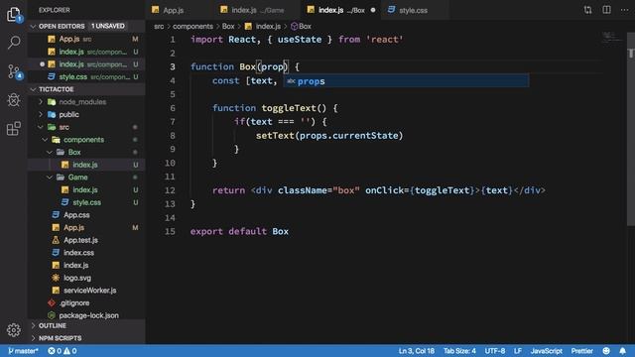Click the components breadcrumb segment
Screen dimensions: 635x357
(x=192, y=27)
